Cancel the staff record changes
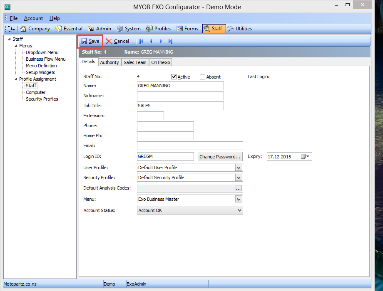The width and height of the screenshot is (383, 291). [x=117, y=41]
